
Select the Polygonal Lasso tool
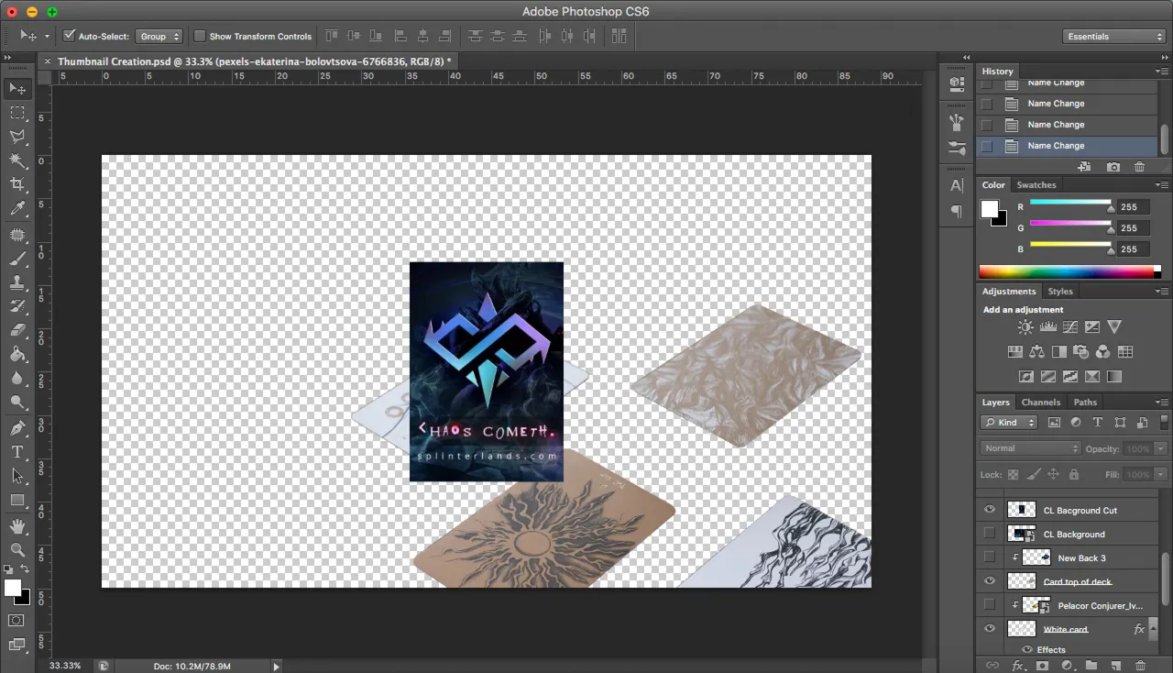(x=17, y=137)
